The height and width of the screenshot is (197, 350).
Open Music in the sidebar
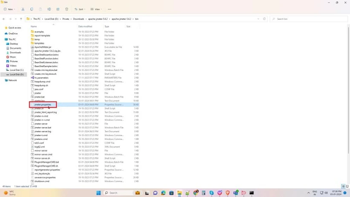pyautogui.click(x=11, y=57)
